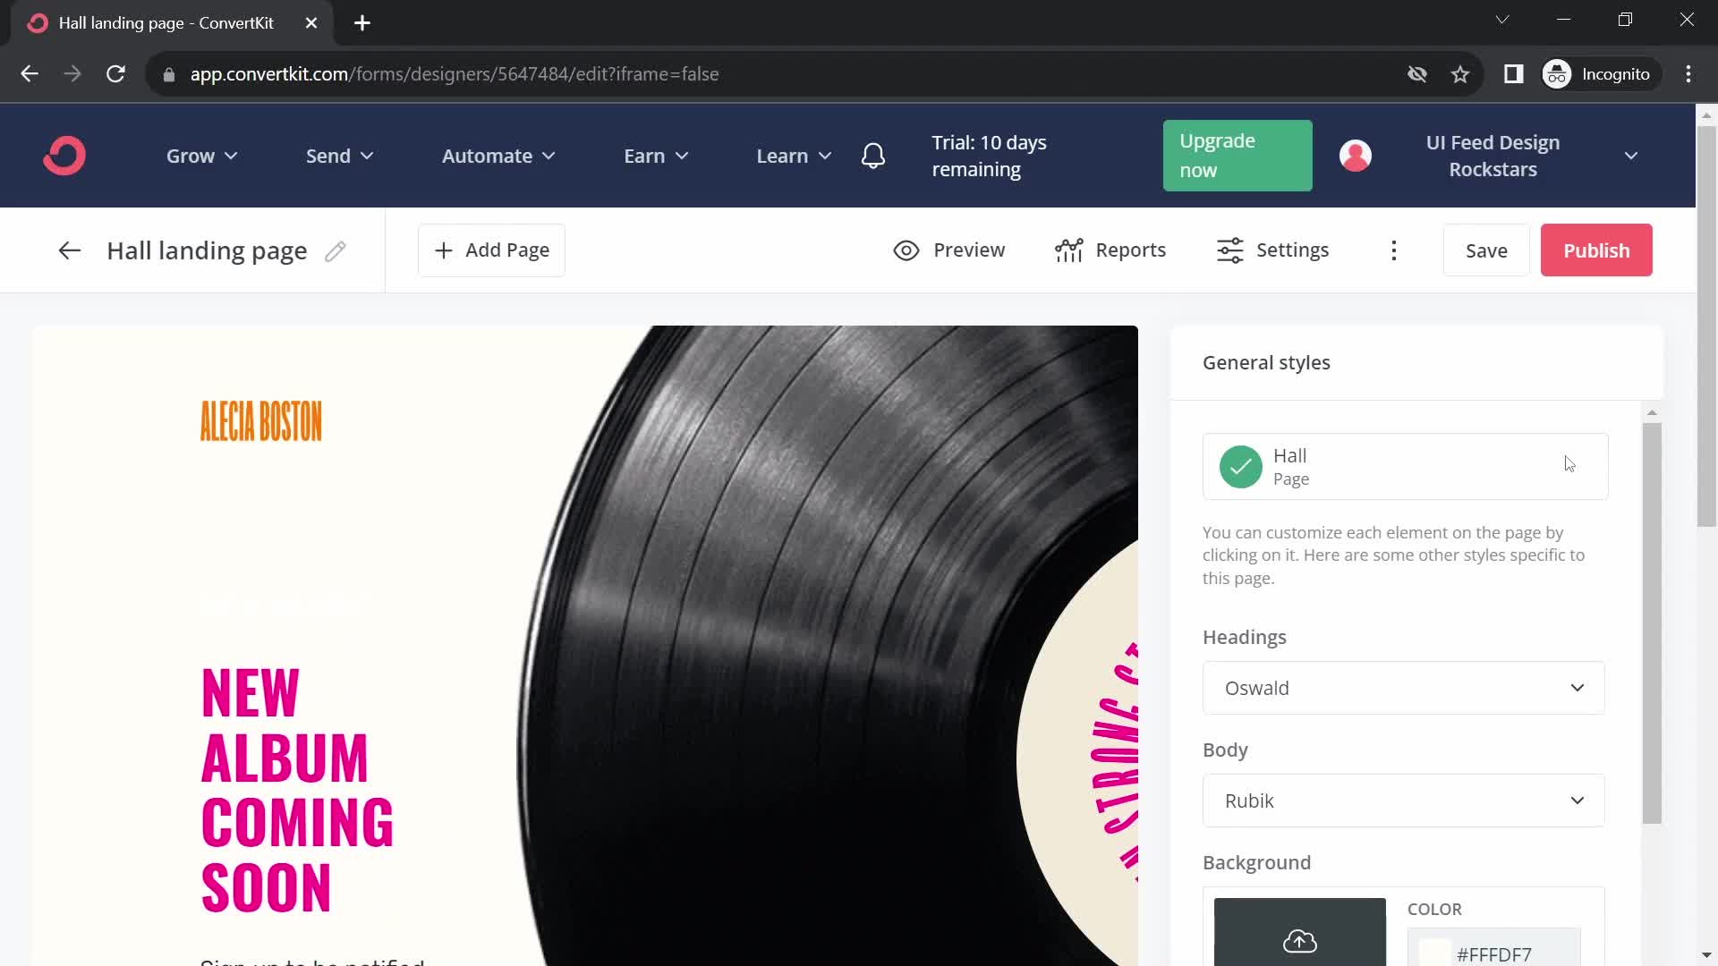
Task: Click Preview
Action: 949,250
